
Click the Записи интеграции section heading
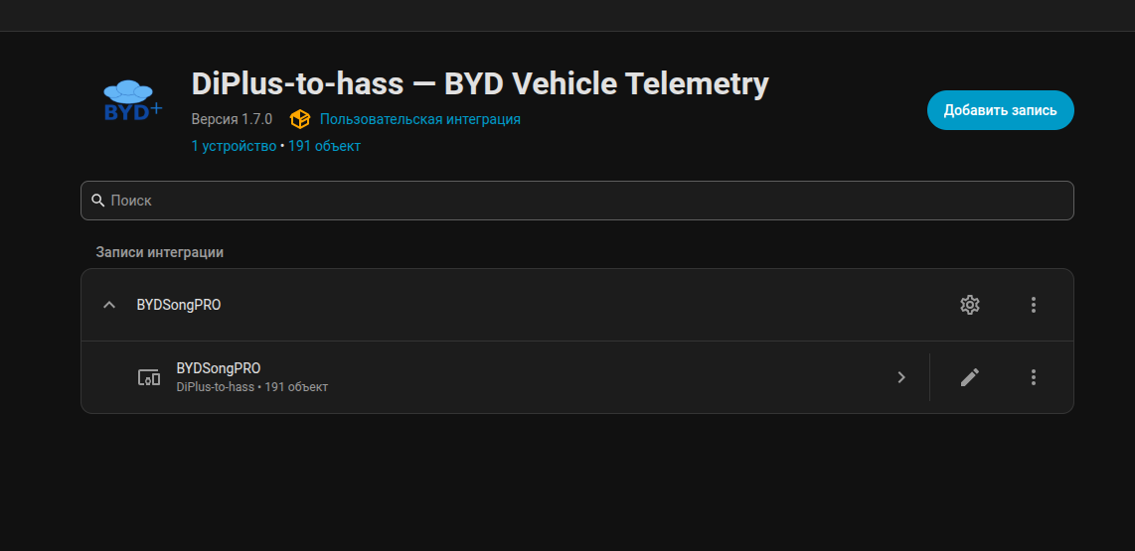coord(160,252)
